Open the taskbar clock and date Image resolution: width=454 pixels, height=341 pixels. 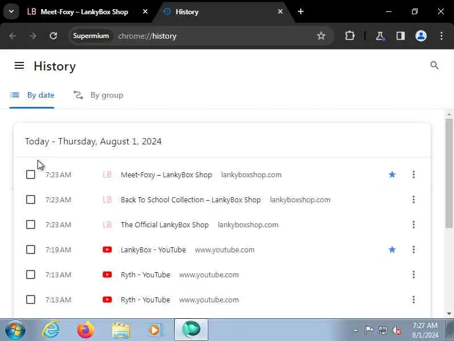424,330
